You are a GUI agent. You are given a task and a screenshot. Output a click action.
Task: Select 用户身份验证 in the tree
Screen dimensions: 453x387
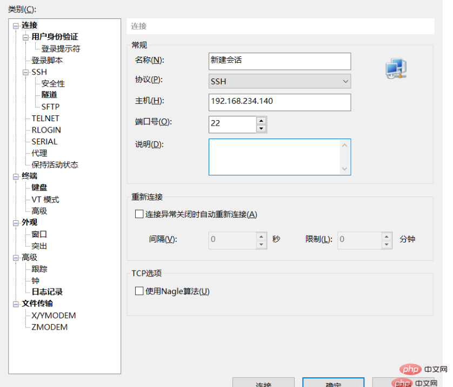point(55,37)
